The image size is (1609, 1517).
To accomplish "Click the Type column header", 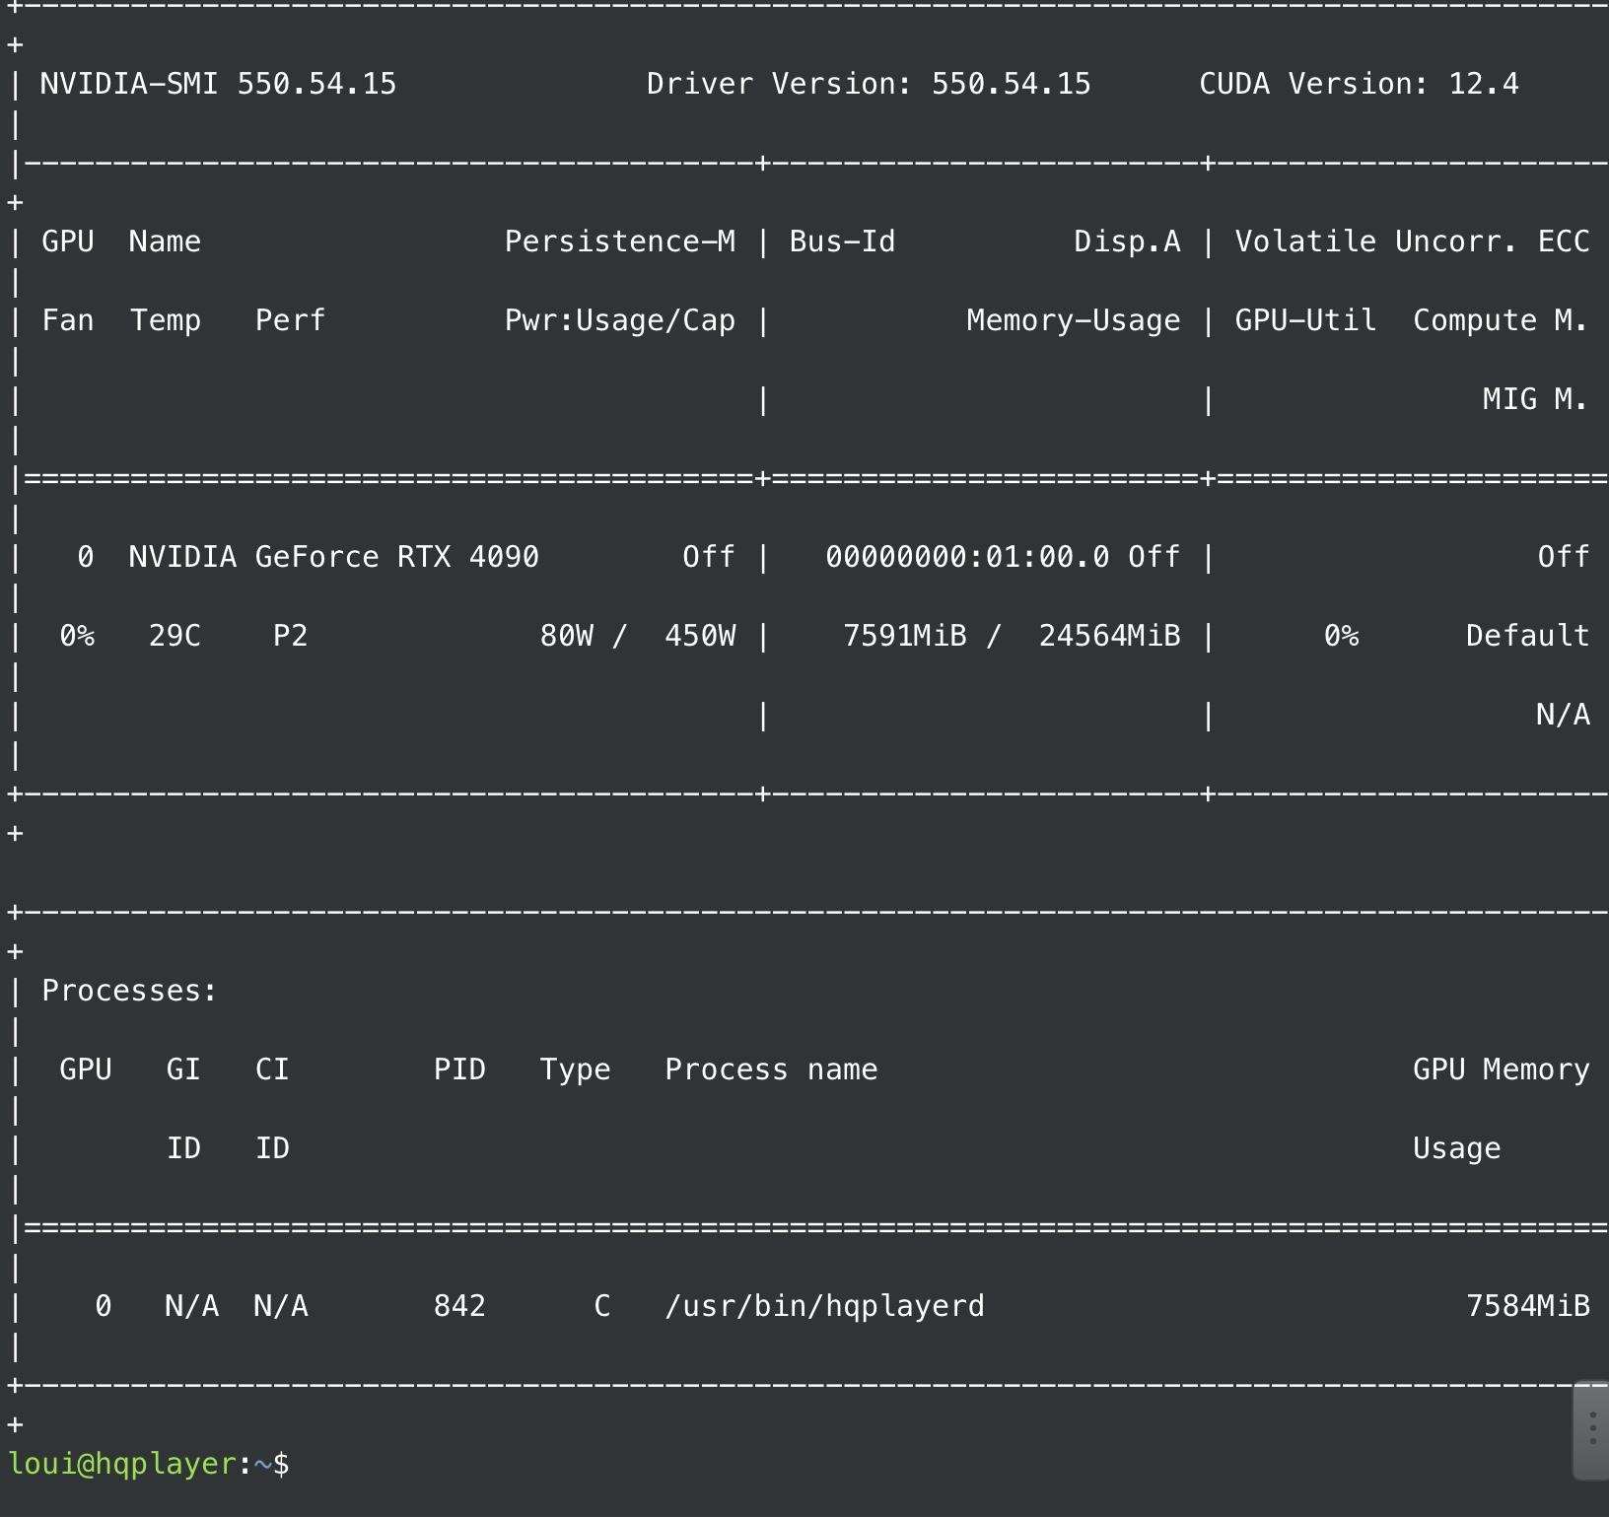I will pyautogui.click(x=575, y=1070).
